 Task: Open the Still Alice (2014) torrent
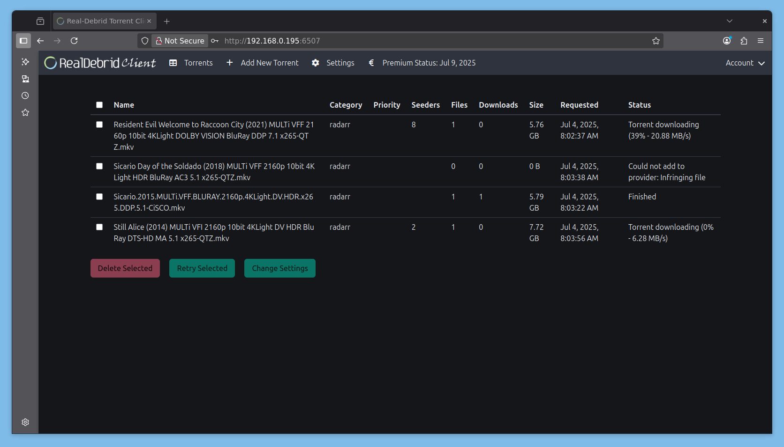tap(214, 233)
